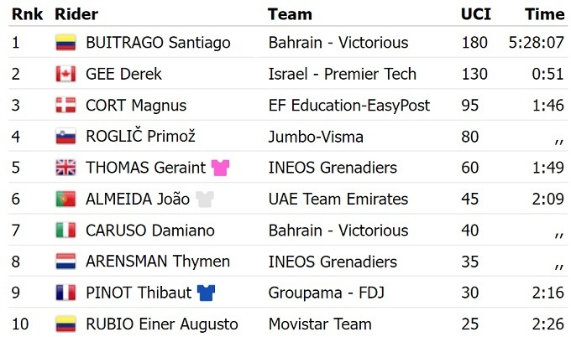The height and width of the screenshot is (337, 571).
Task: Sort results by the UCI column header
Action: [x=475, y=14]
